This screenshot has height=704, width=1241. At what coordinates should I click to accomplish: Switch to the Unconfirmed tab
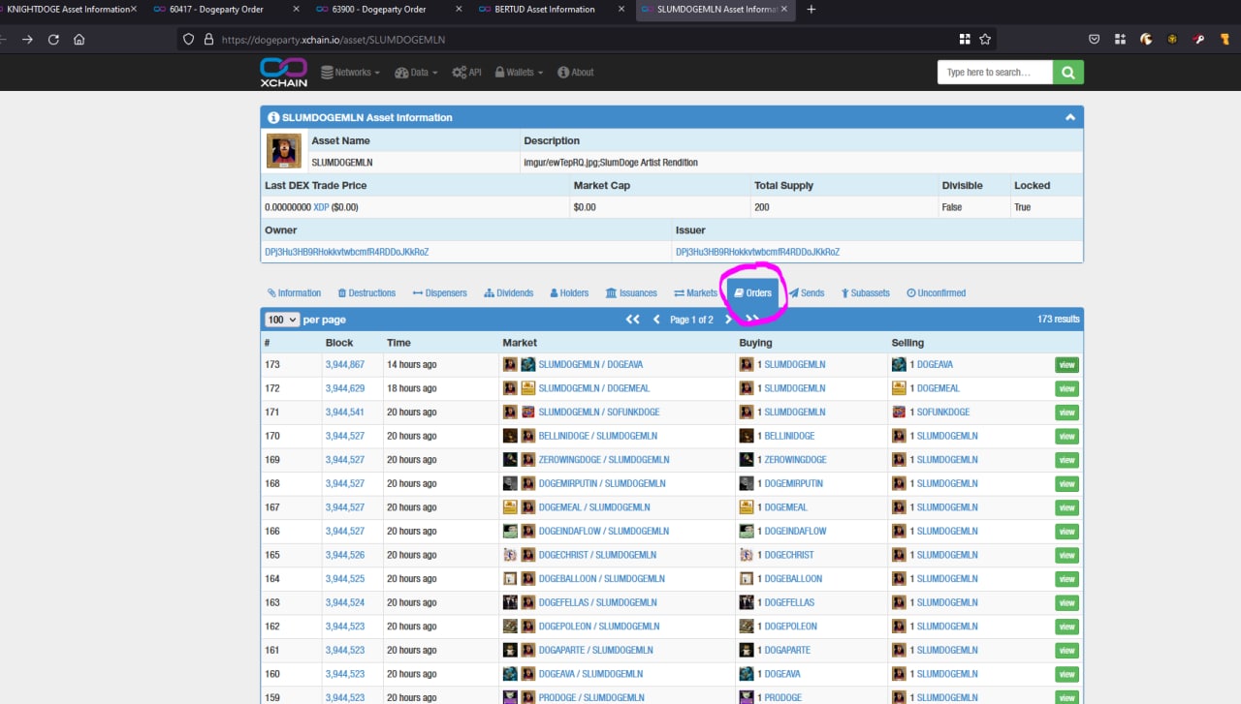pyautogui.click(x=936, y=293)
